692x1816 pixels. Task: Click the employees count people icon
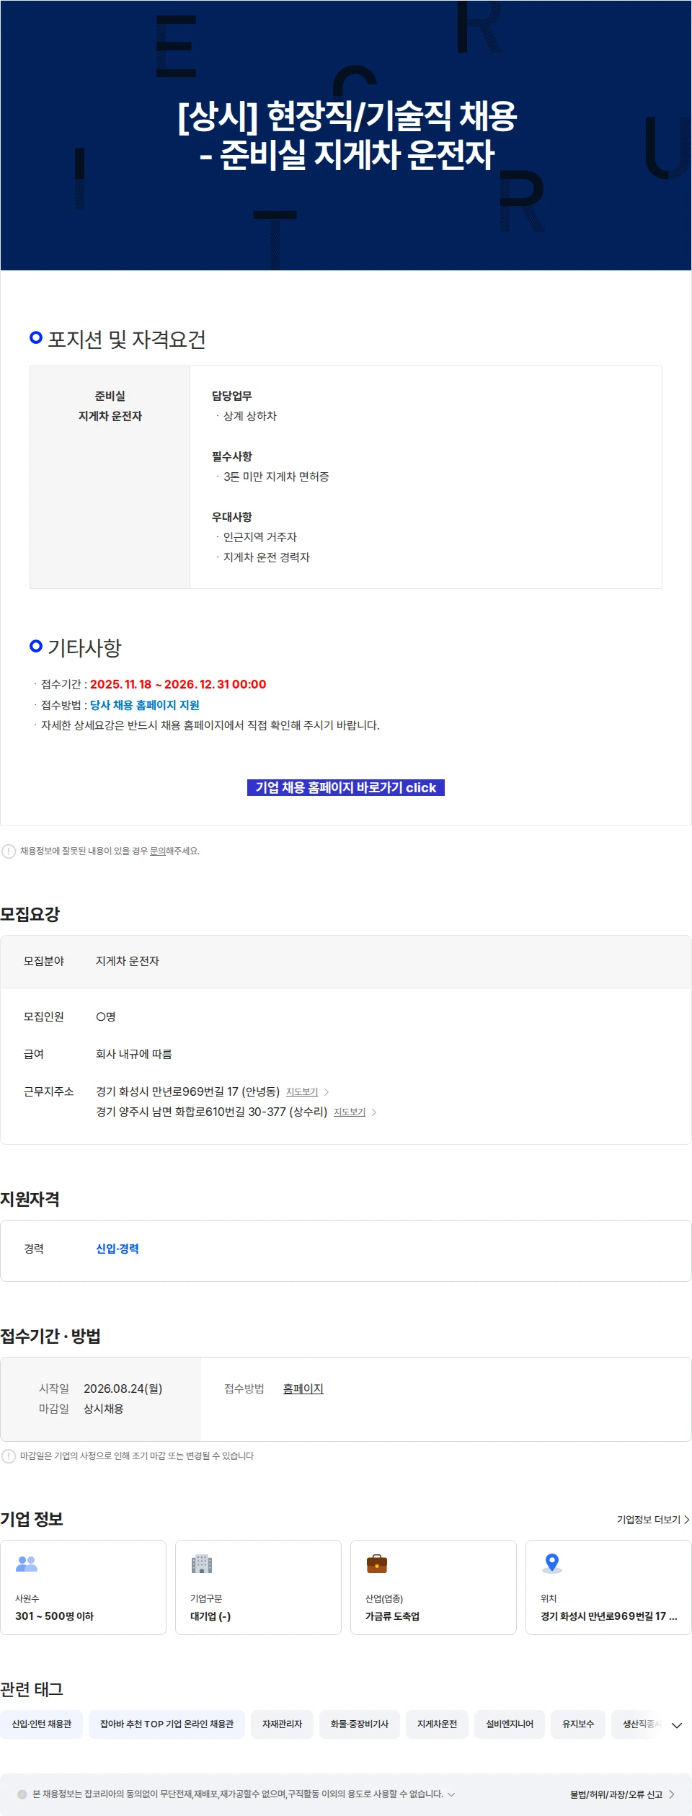(x=27, y=1564)
